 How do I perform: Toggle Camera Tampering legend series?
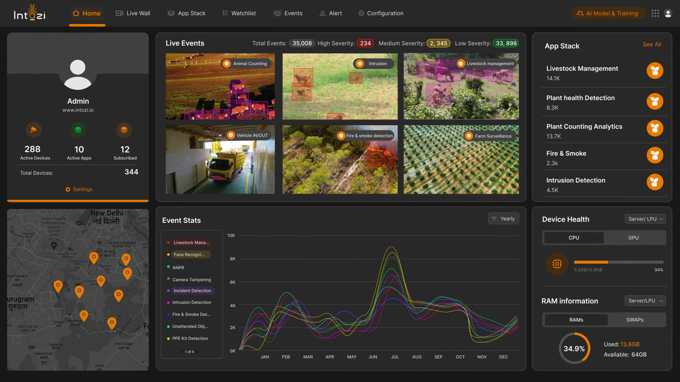pyautogui.click(x=189, y=279)
